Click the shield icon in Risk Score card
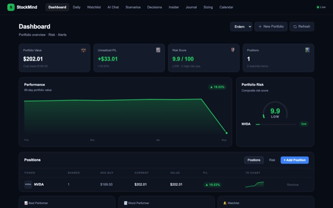The image size is (333, 208). tap(233, 50)
